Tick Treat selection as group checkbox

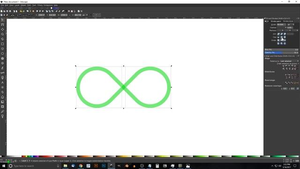(299, 63)
